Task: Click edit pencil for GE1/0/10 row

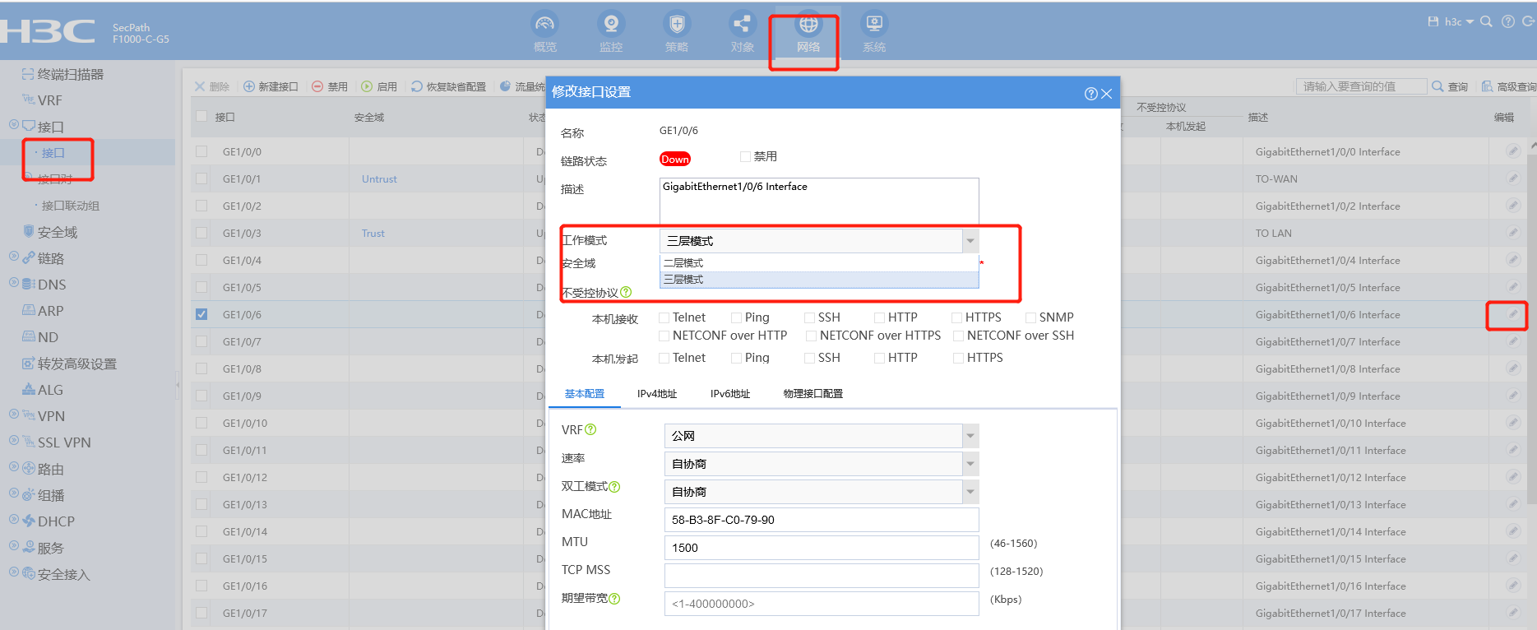Action: click(1512, 423)
